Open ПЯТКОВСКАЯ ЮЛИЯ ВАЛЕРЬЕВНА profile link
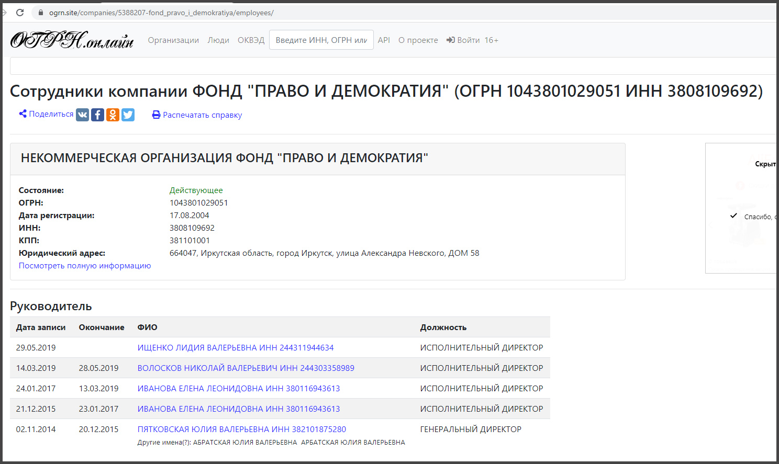 [241, 429]
